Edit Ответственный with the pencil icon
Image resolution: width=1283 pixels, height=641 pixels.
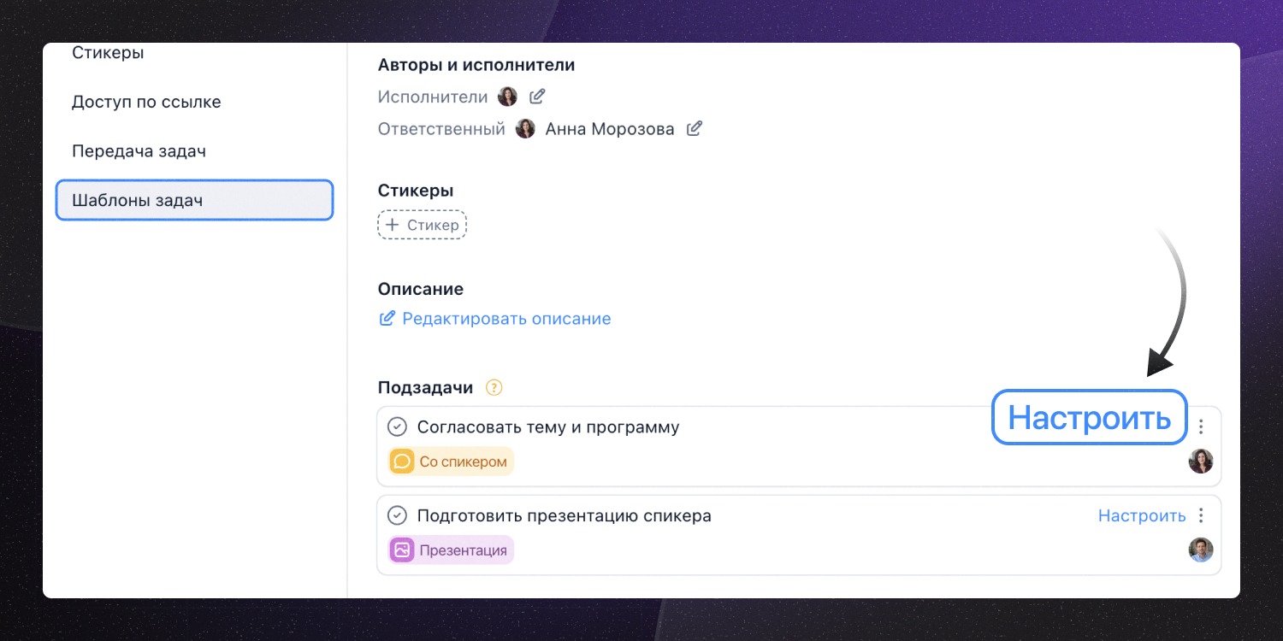coord(695,129)
